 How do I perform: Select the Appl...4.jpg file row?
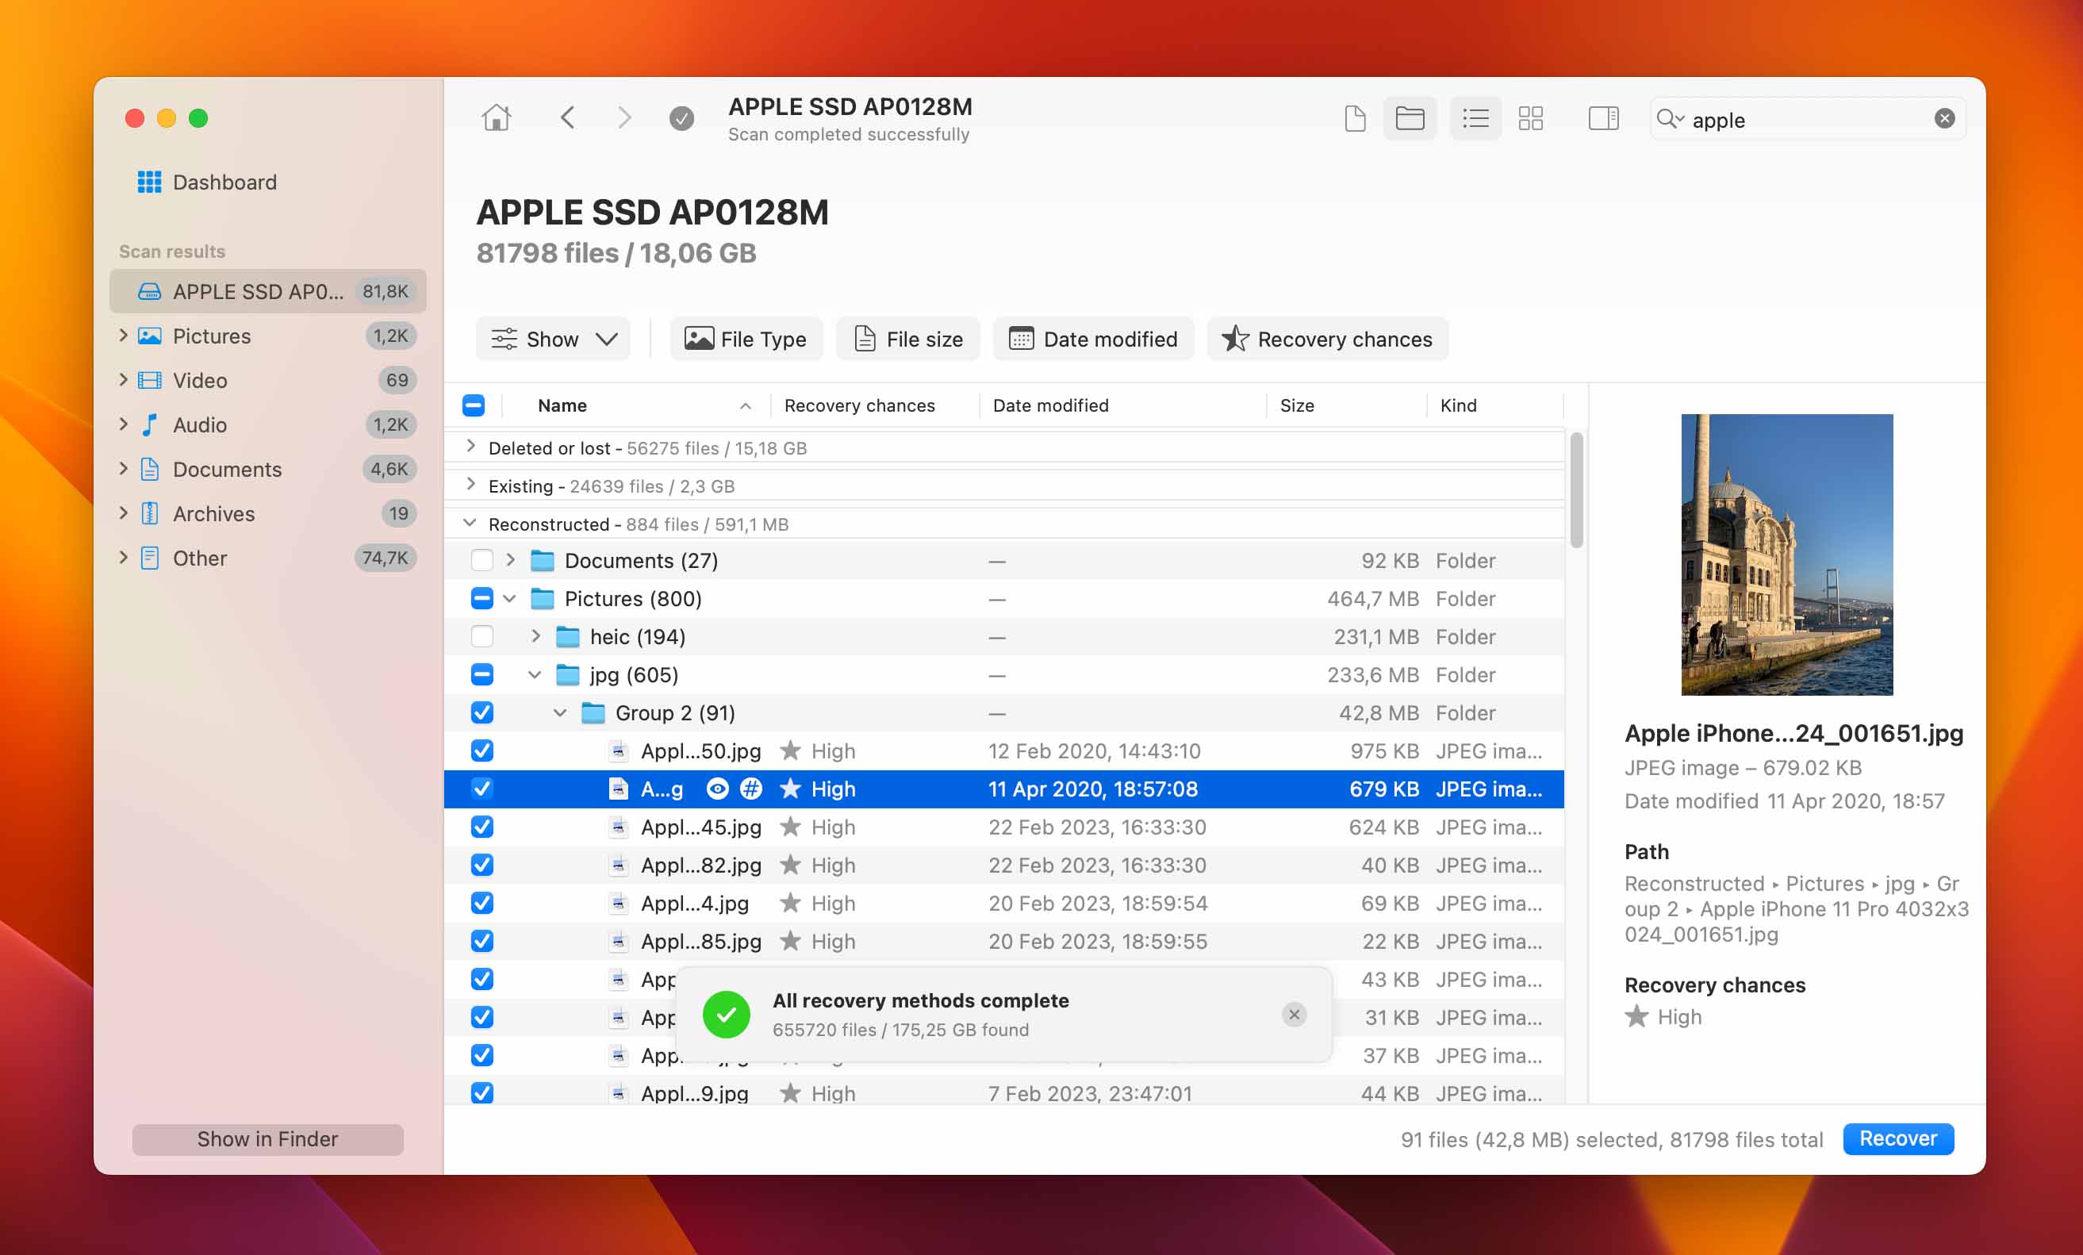[x=1004, y=904]
